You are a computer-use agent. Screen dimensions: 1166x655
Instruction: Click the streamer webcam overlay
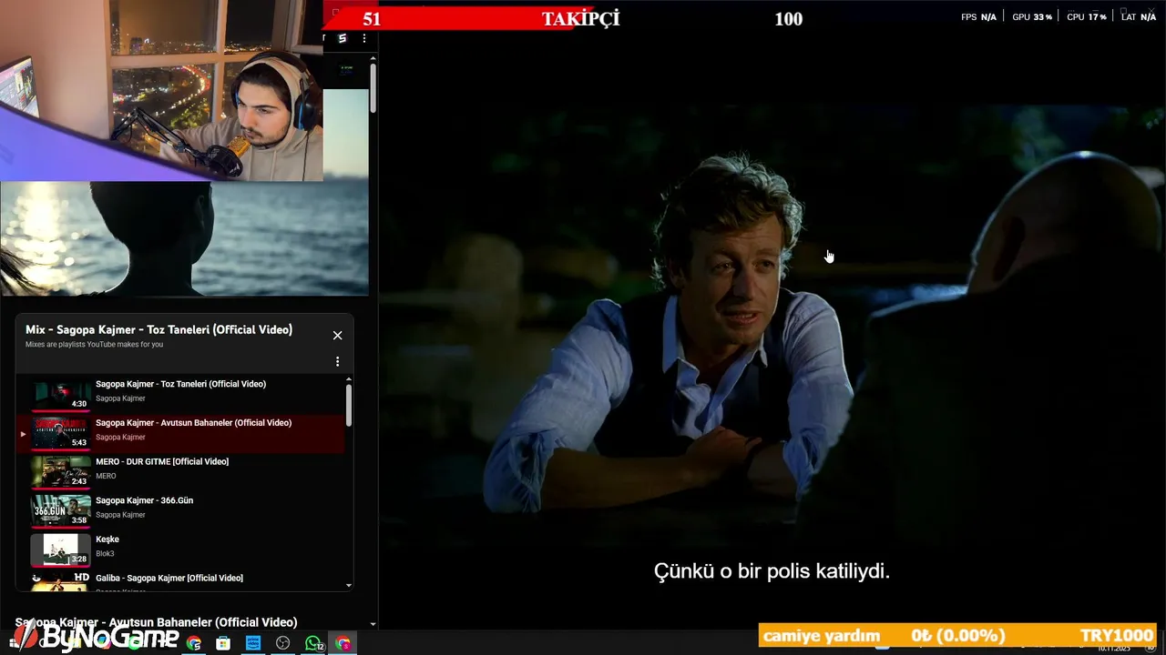tap(161, 91)
